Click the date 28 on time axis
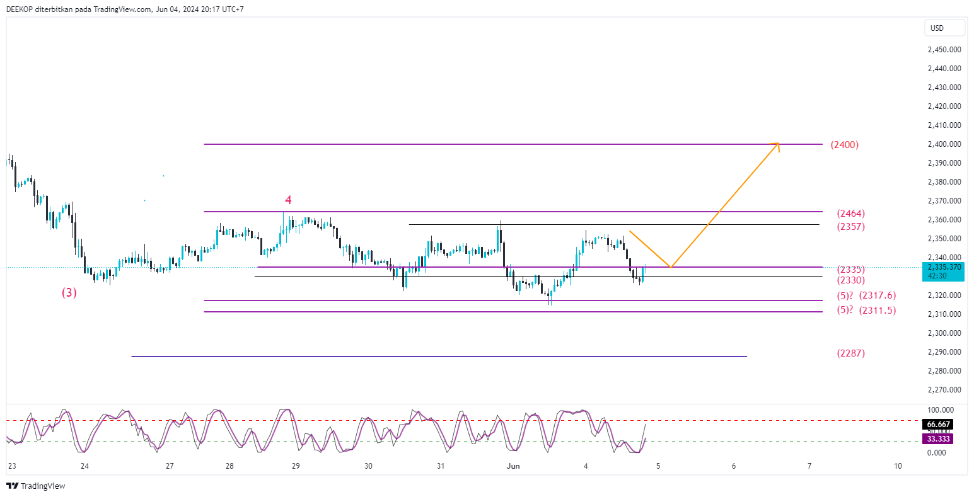Image resolution: width=974 pixels, height=497 pixels. click(x=229, y=466)
